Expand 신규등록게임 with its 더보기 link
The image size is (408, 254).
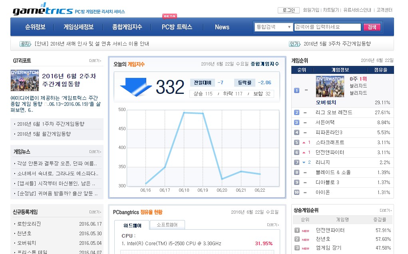(x=95, y=212)
